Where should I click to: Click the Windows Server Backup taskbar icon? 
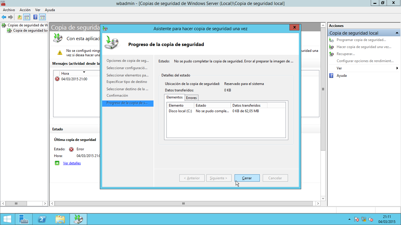coord(78,219)
